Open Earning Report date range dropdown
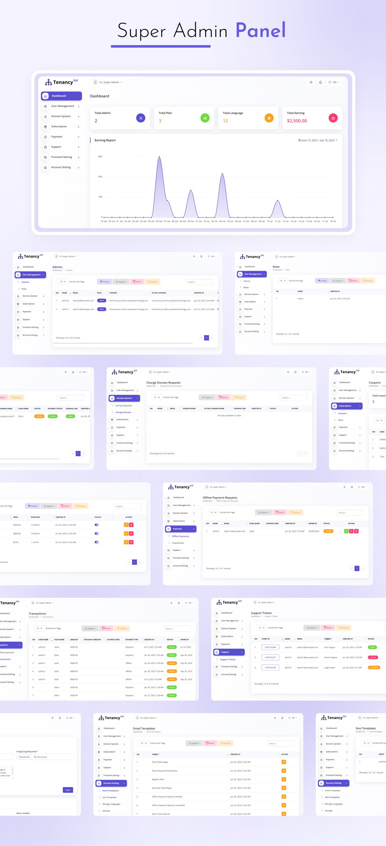Viewport: 386px width, 846px height. pyautogui.click(x=318, y=140)
